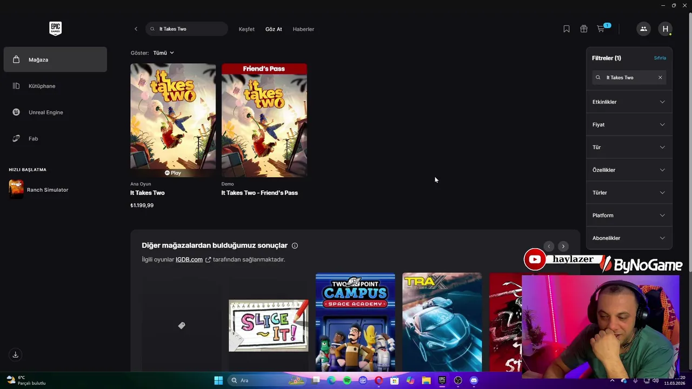Expand the Platform filter
692x389 pixels.
[x=629, y=215]
